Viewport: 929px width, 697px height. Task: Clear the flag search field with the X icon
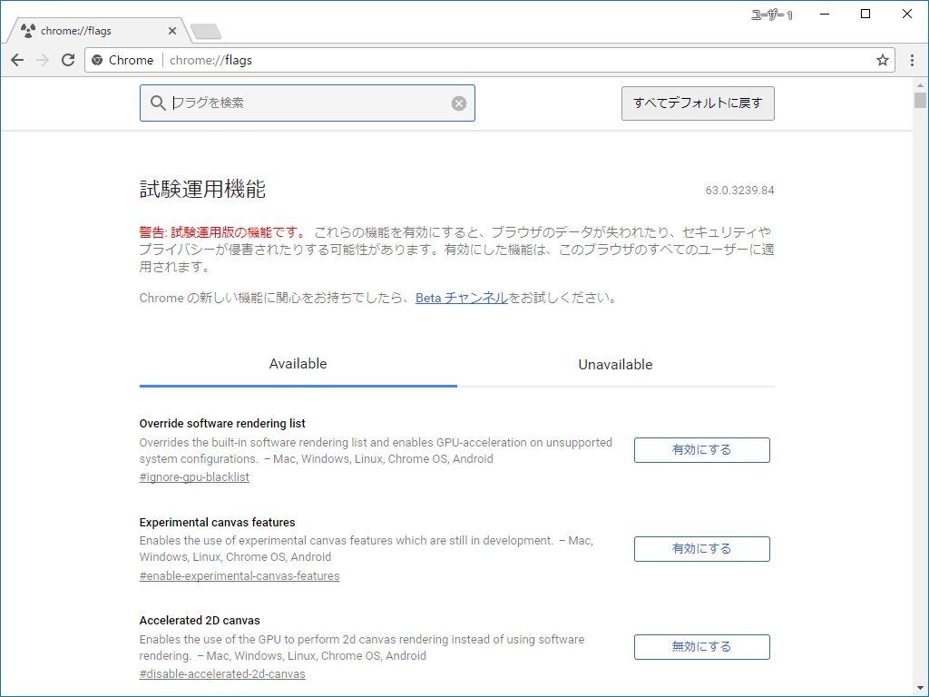pyautogui.click(x=458, y=103)
